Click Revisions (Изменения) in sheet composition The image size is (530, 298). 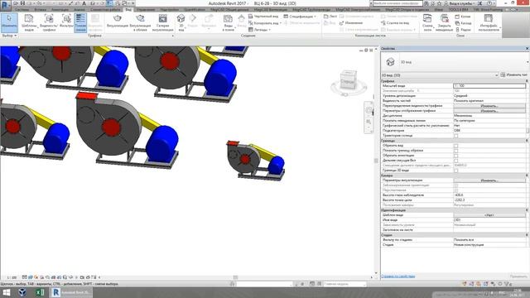pyautogui.click(x=351, y=23)
